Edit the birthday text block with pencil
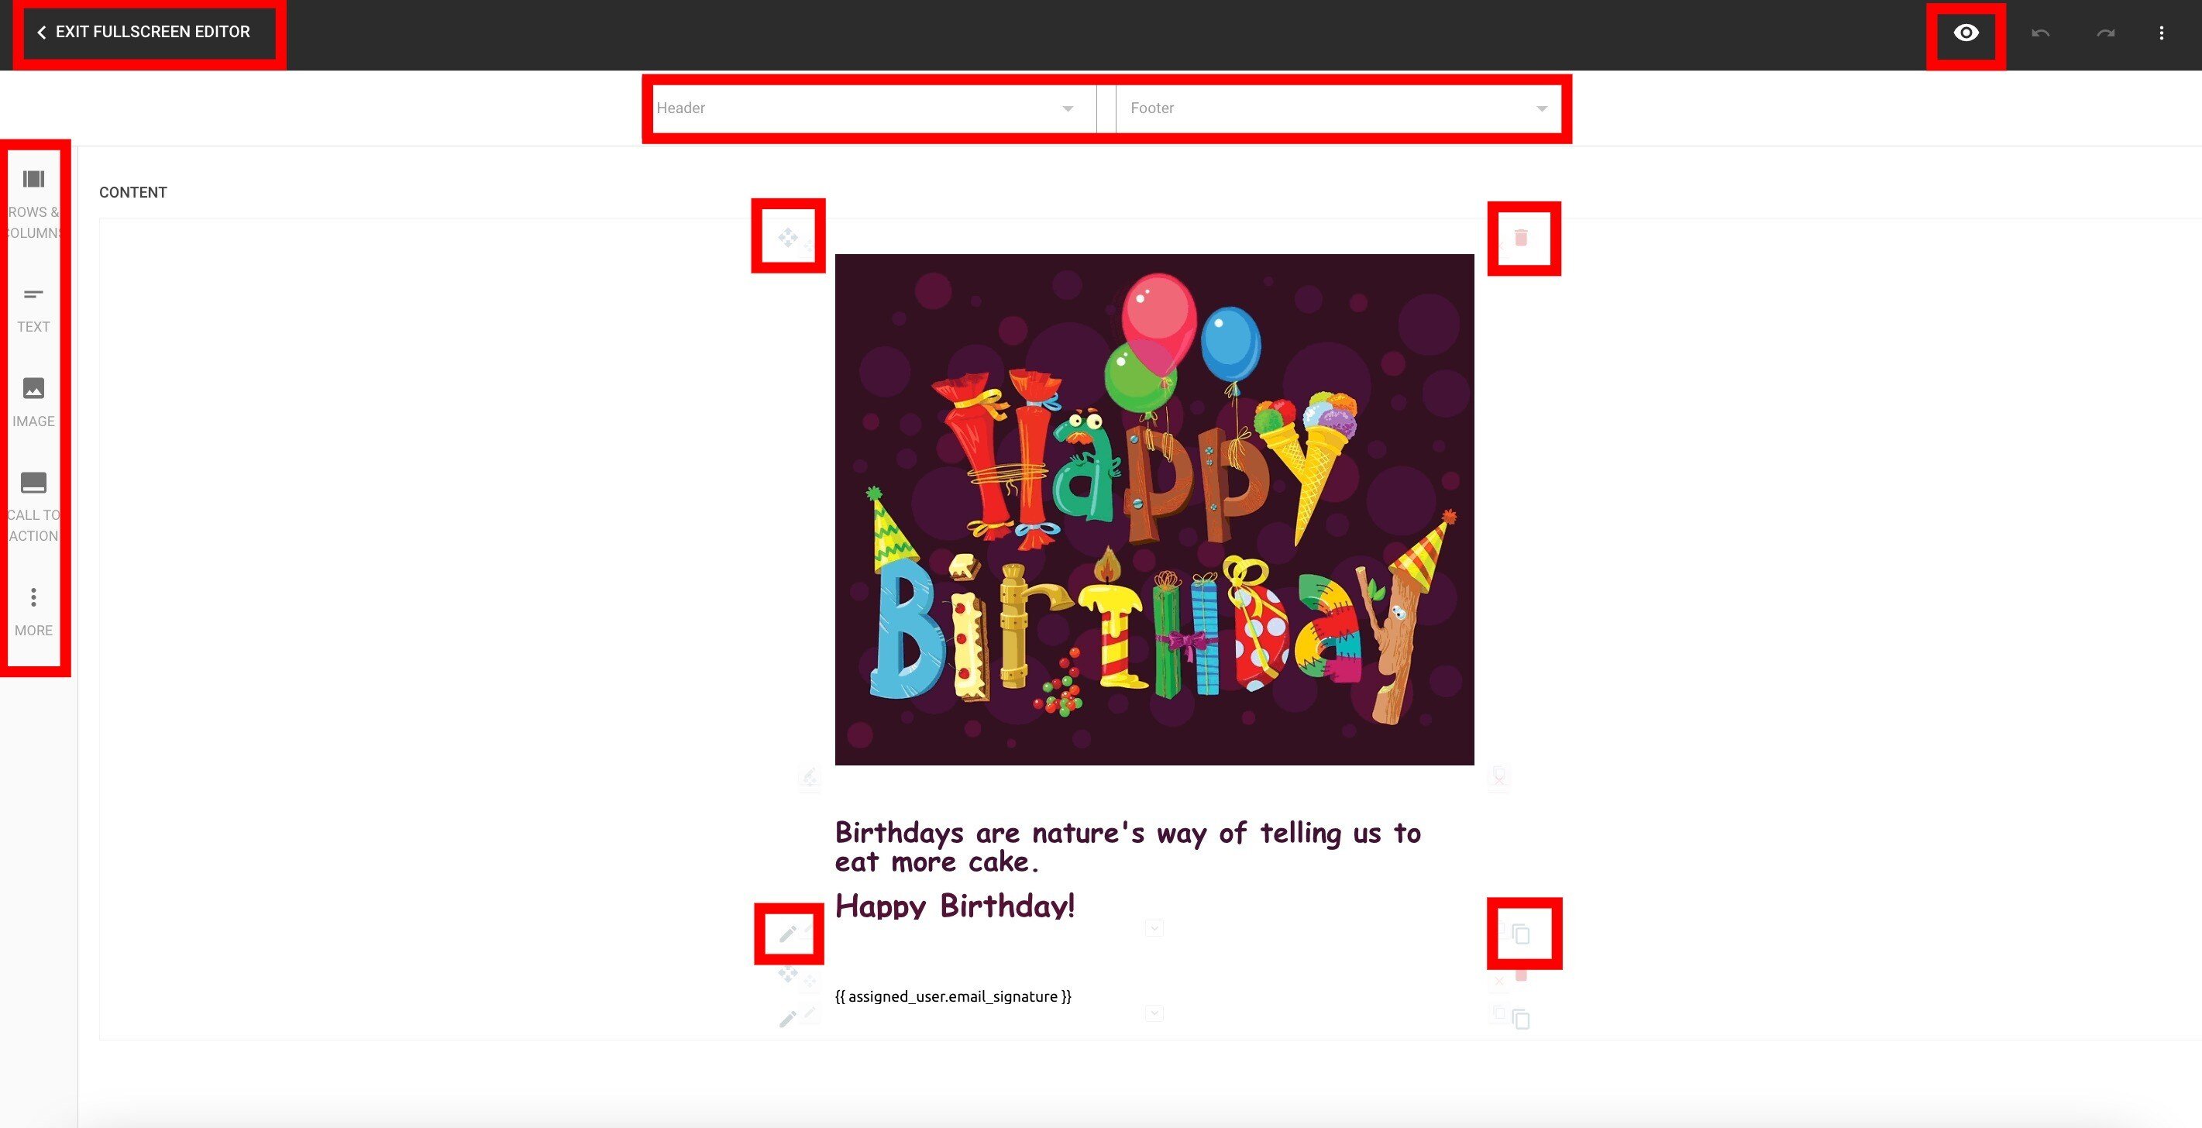This screenshot has height=1128, width=2202. pos(788,934)
